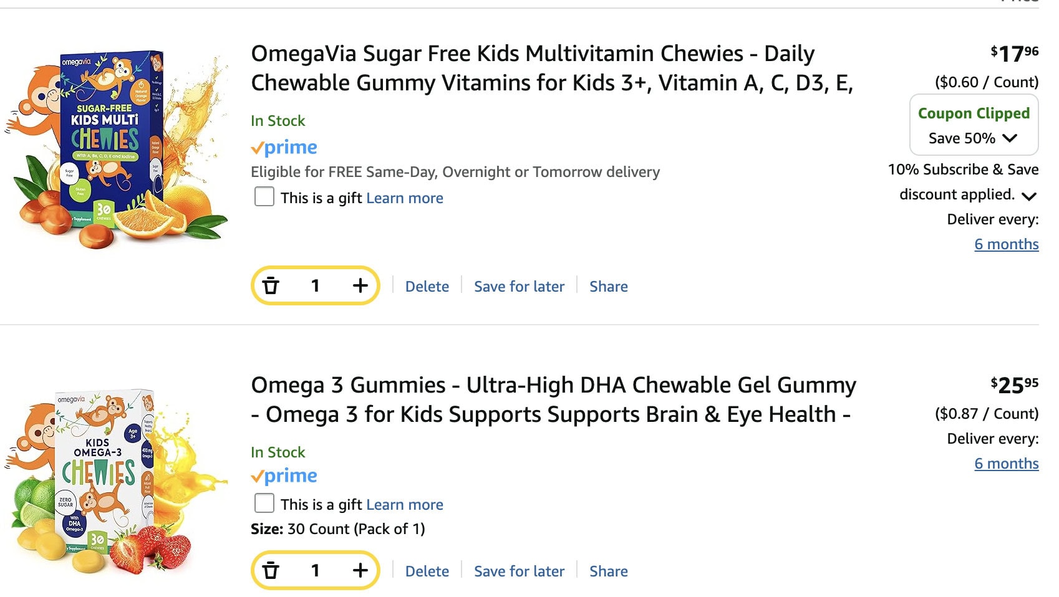Click plus icon to increase Multivitamin quantity
Image resolution: width=1059 pixels, height=597 pixels.
point(360,286)
